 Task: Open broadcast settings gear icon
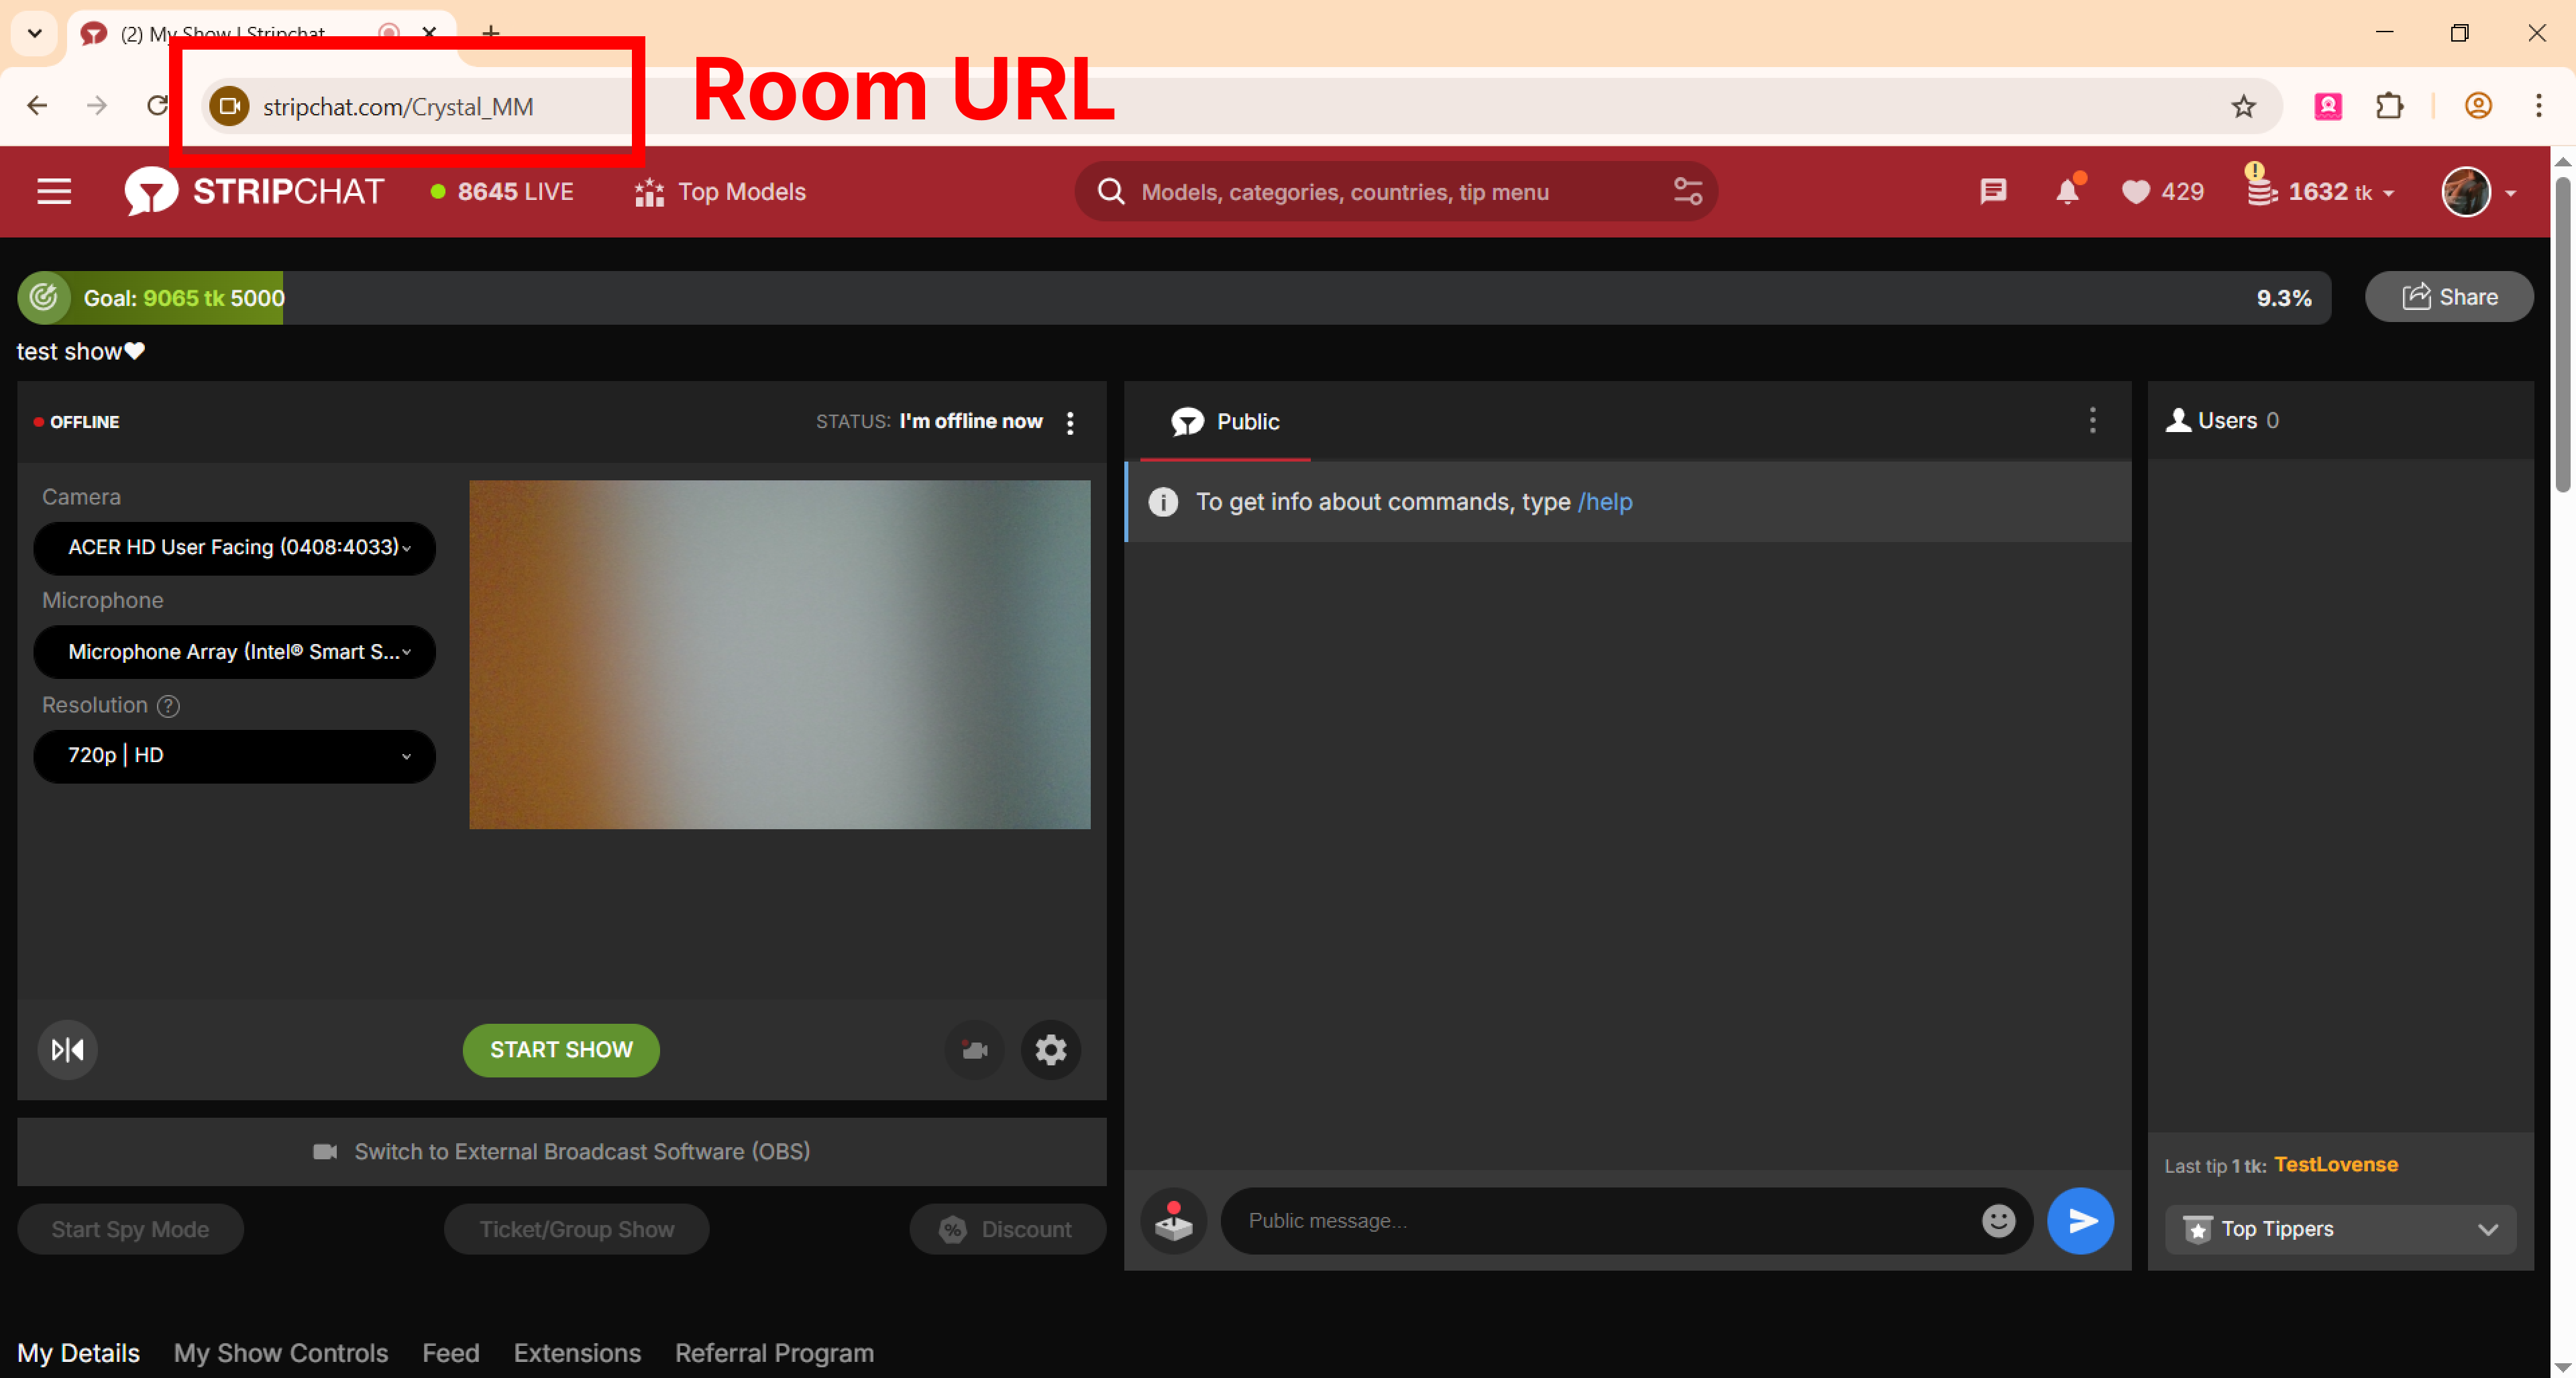[1050, 1049]
